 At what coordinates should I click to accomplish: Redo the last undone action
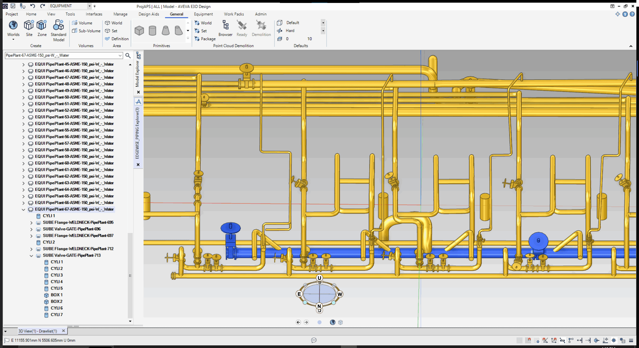[x=42, y=6]
